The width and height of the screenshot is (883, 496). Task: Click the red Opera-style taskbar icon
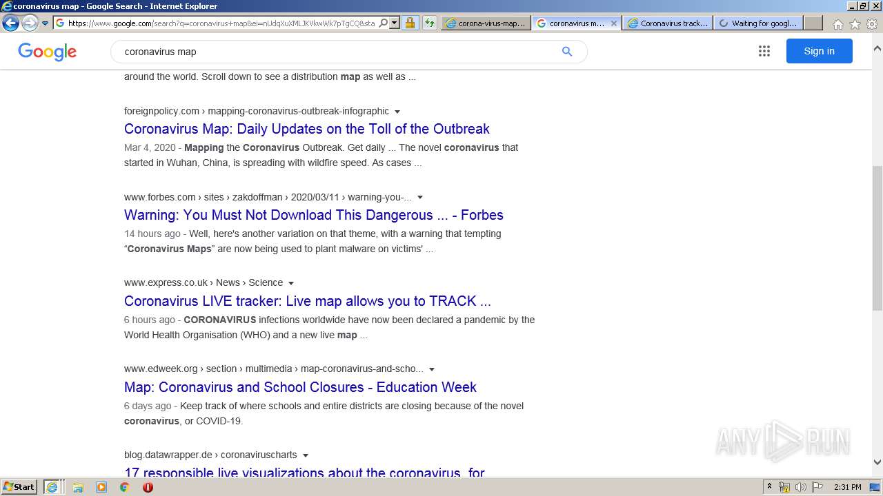[x=148, y=487]
